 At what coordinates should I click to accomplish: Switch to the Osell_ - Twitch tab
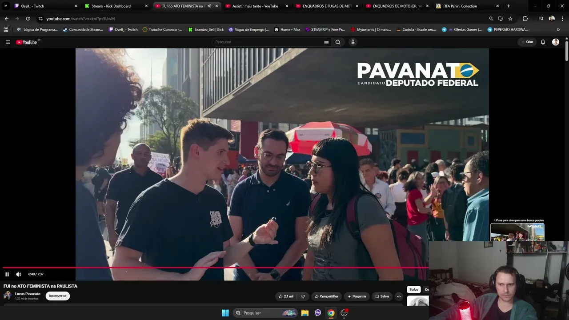point(45,6)
